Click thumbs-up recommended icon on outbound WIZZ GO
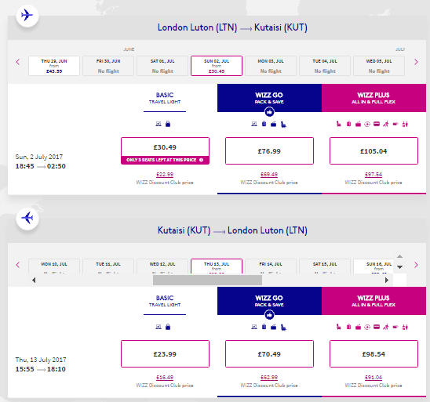Image resolution: width=430 pixels, height=402 pixels. coord(269,112)
